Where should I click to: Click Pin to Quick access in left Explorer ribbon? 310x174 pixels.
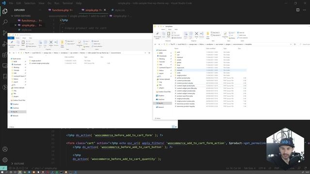(x=12, y=44)
